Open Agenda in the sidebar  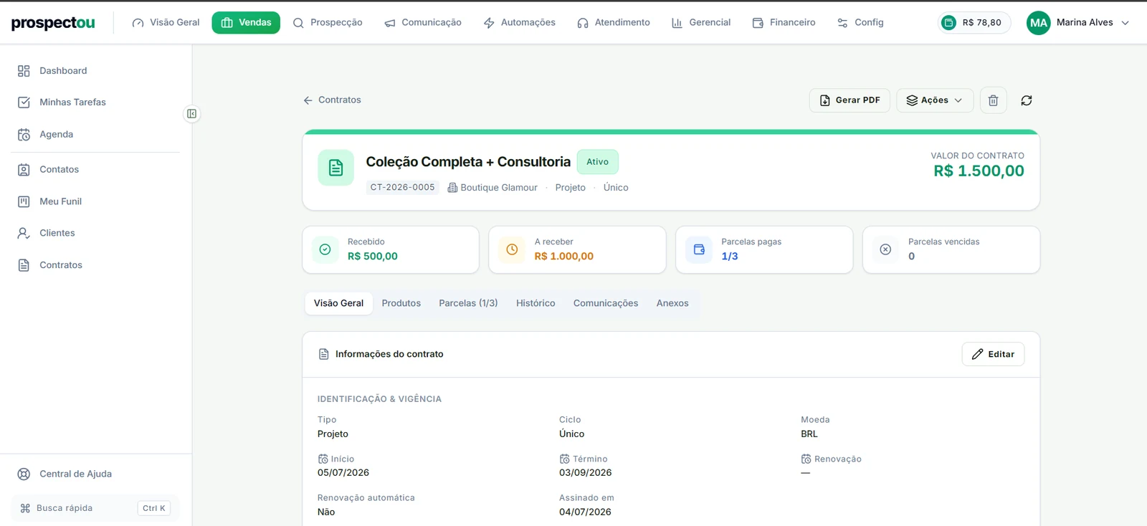95,135
